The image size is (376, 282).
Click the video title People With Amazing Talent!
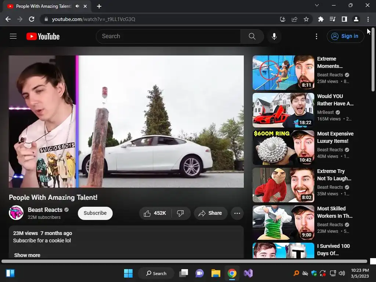tap(53, 197)
